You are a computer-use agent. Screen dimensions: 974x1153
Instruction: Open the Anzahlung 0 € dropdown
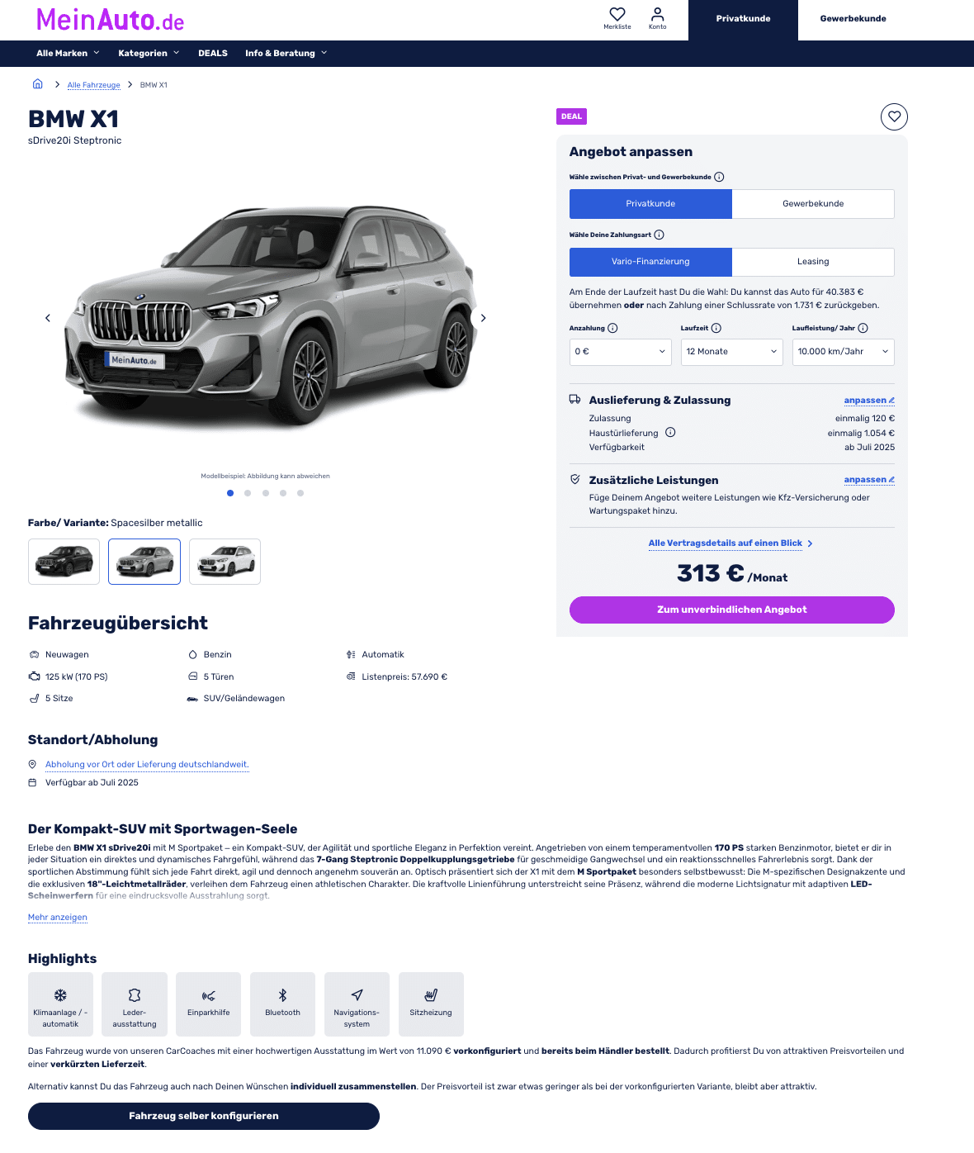[x=621, y=352]
